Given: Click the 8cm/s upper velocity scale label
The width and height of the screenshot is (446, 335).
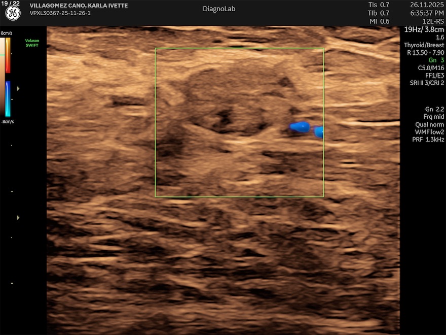Looking at the screenshot, I should click(7, 33).
